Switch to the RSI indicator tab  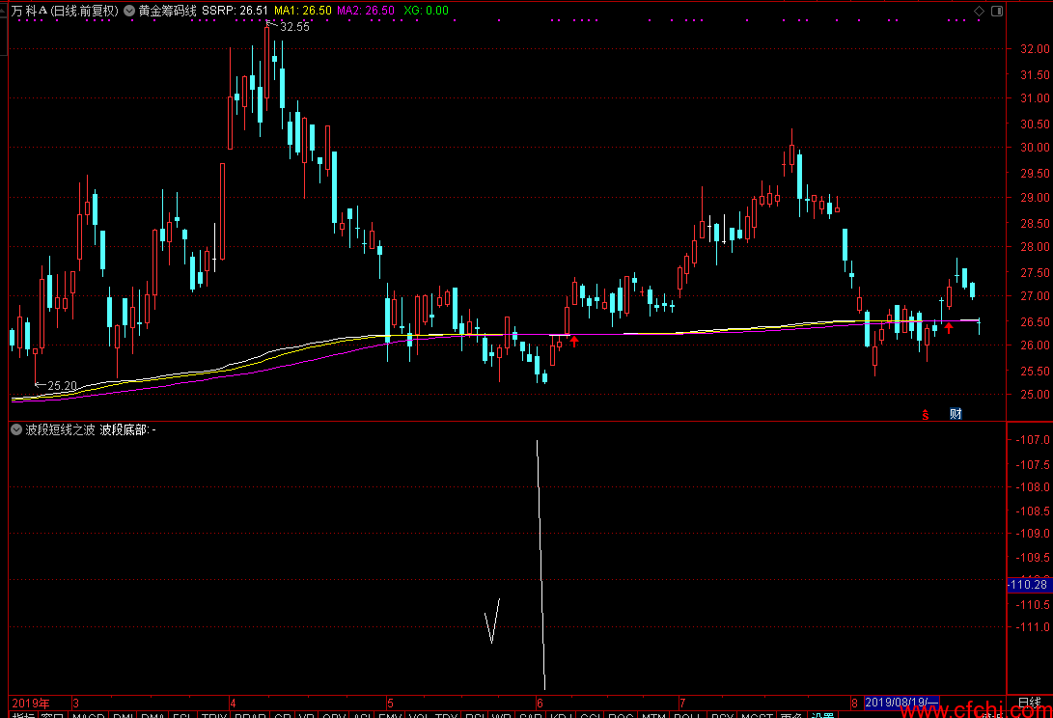coord(476,715)
